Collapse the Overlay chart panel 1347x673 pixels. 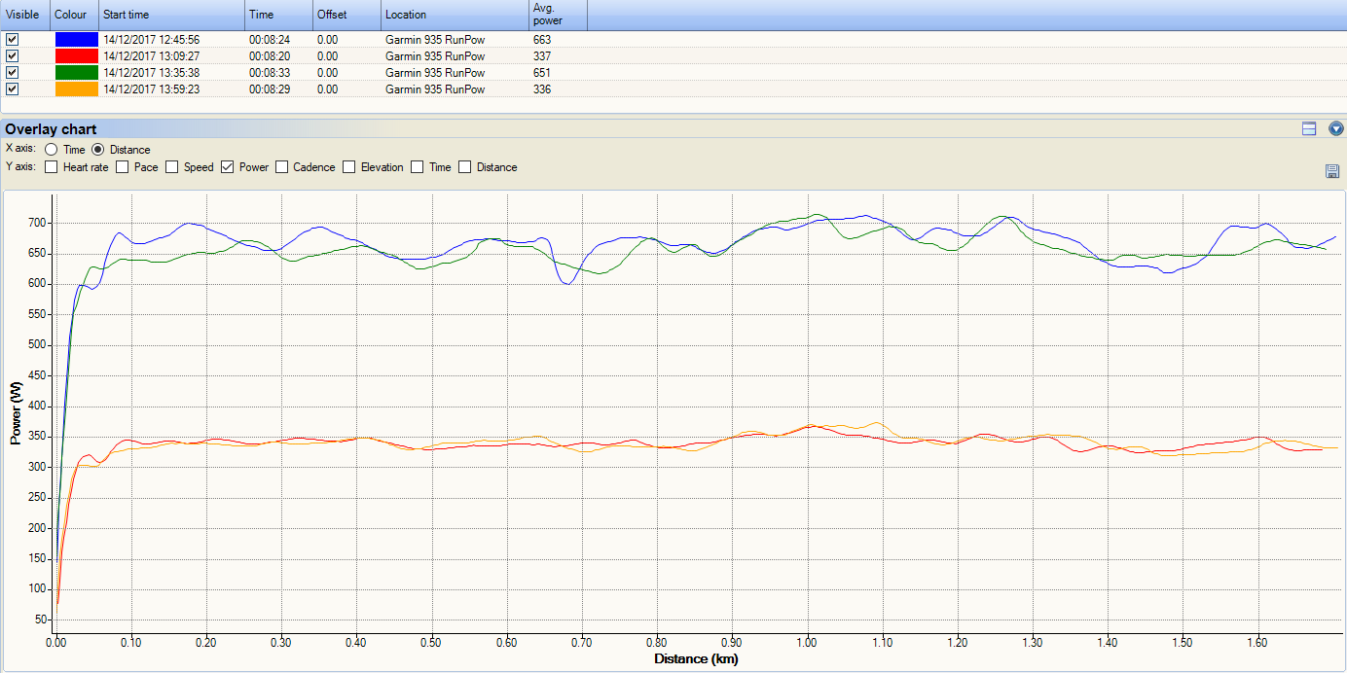1334,127
